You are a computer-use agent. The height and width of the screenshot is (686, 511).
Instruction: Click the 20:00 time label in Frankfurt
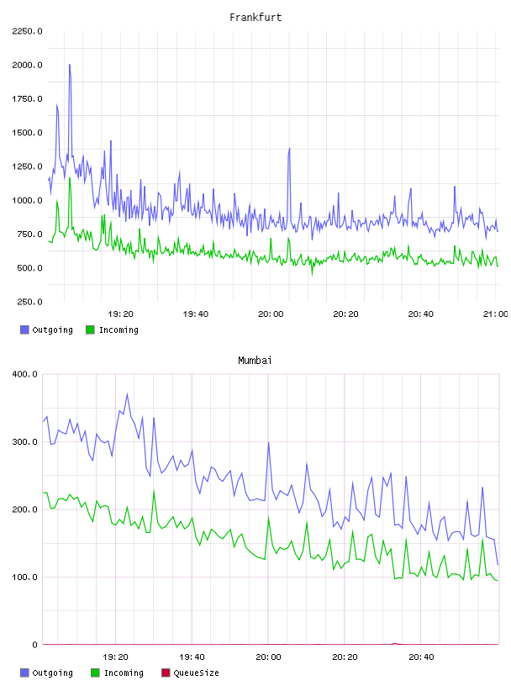271,314
